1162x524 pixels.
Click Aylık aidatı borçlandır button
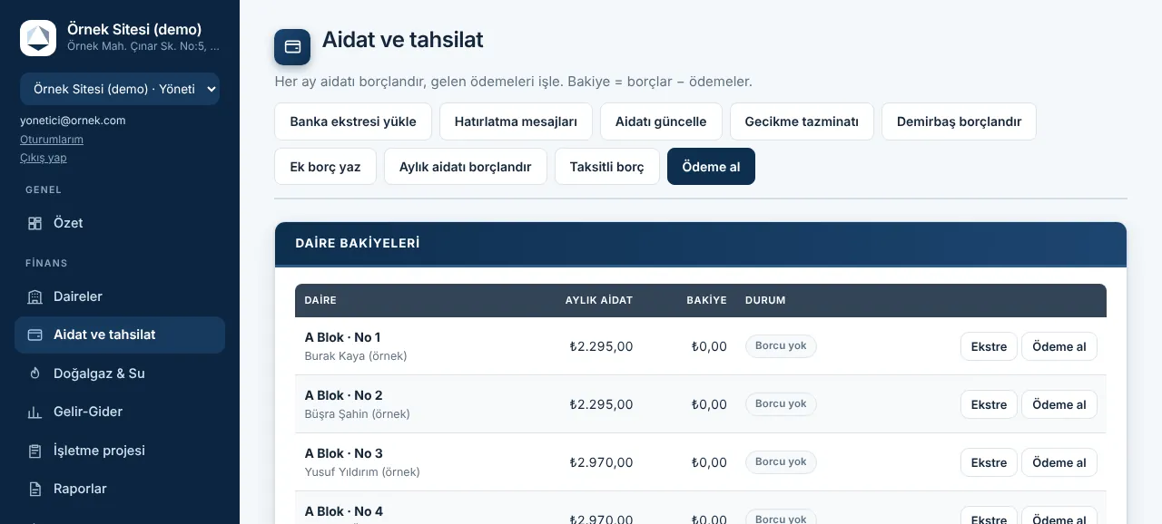[x=465, y=167]
